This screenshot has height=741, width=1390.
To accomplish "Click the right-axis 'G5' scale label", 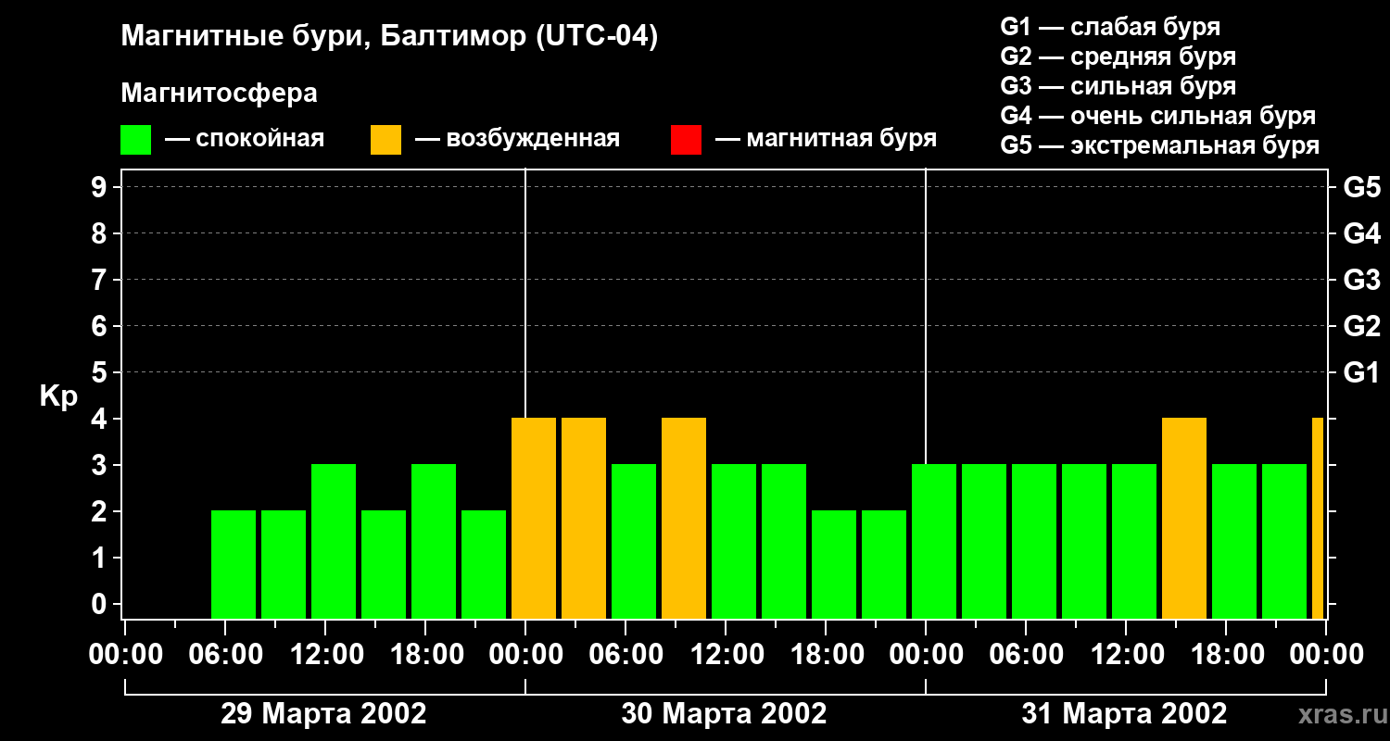I will tap(1361, 187).
